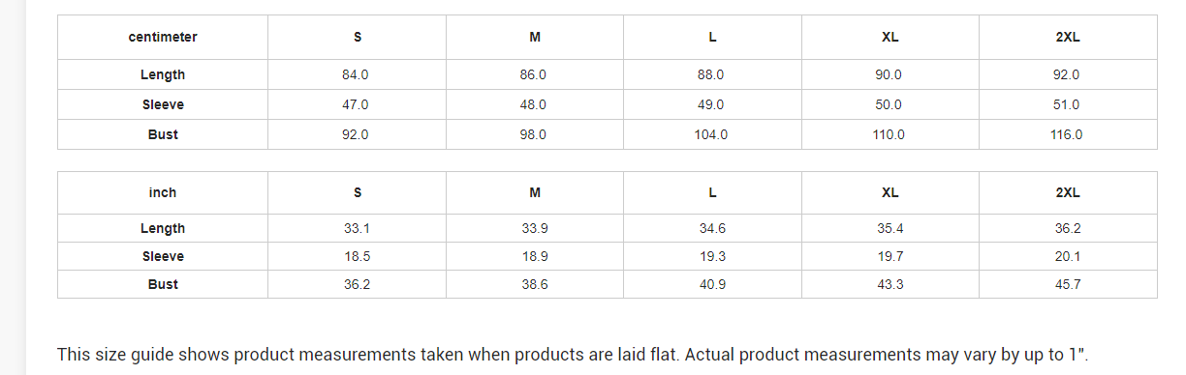Viewport: 1186px width, 375px height.
Task: Click the 19.3 inch sleeve value
Action: tap(712, 256)
